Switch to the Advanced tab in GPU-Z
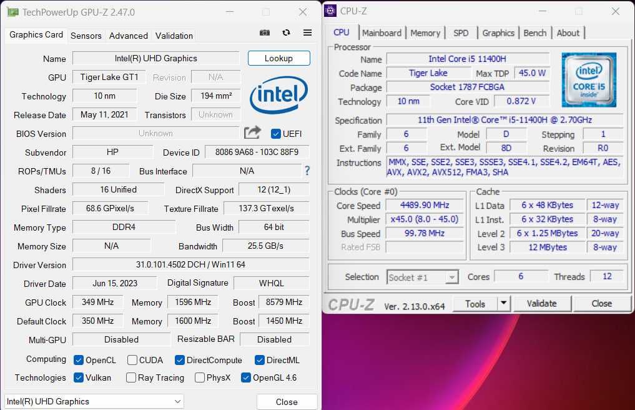The image size is (635, 410). (129, 36)
